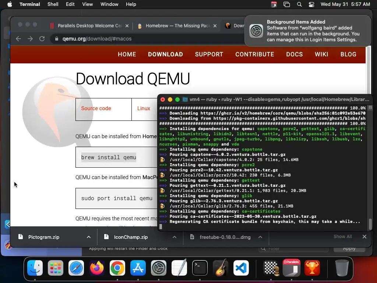Viewport: 377px width, 283px height.
Task: Click the Apply button in background window
Action: pos(349,249)
